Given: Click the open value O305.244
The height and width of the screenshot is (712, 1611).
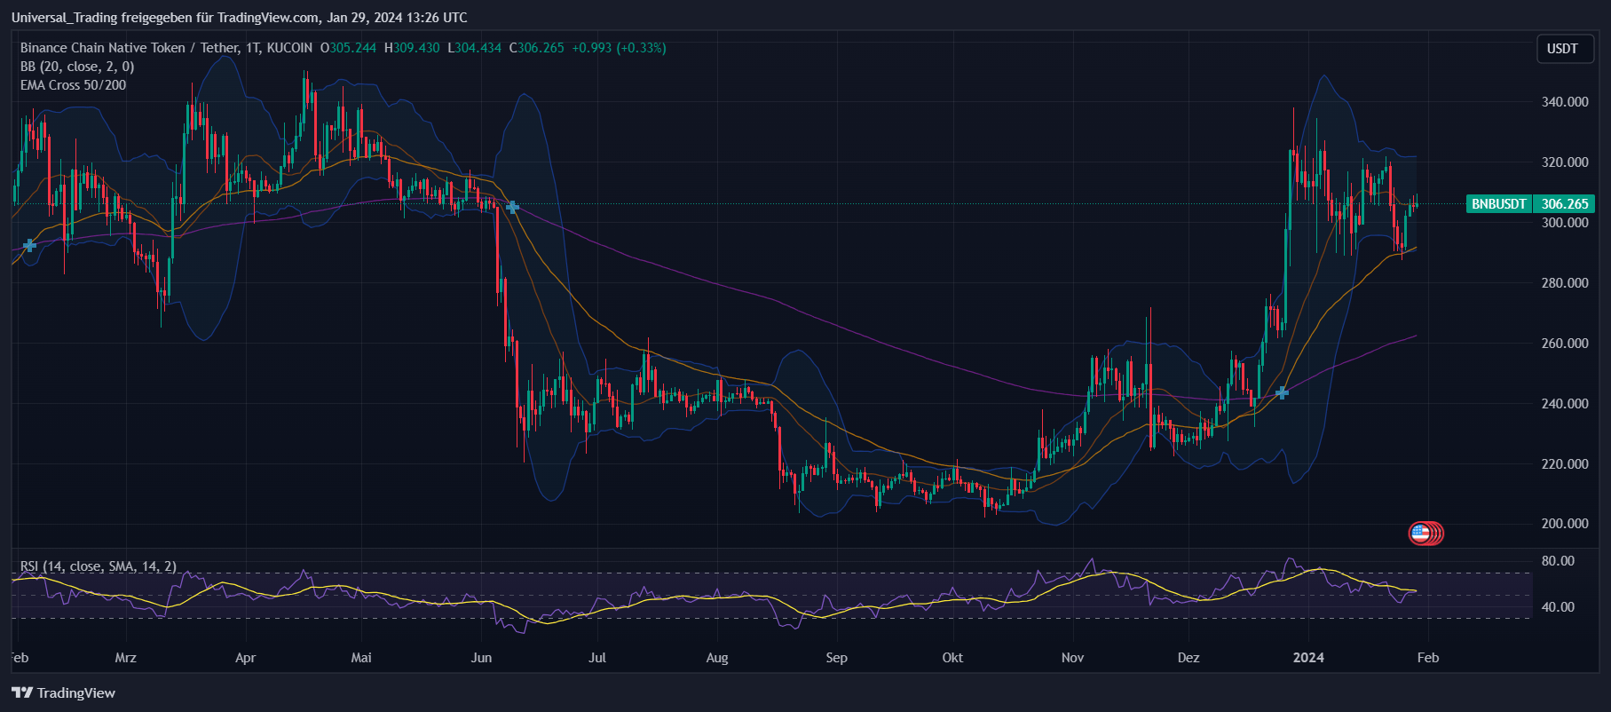Looking at the screenshot, I should 348,48.
